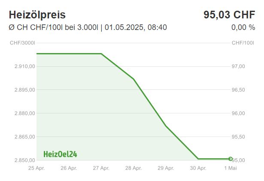Click the 95,03 CHF current price
The image size is (264, 181).
click(x=229, y=15)
